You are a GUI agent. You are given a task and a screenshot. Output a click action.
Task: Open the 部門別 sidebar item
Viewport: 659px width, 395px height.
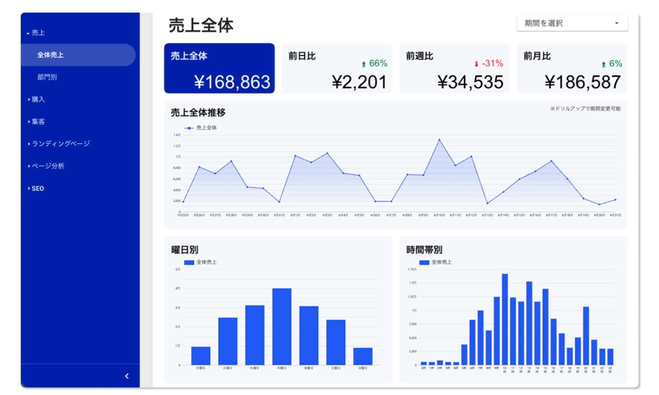47,77
